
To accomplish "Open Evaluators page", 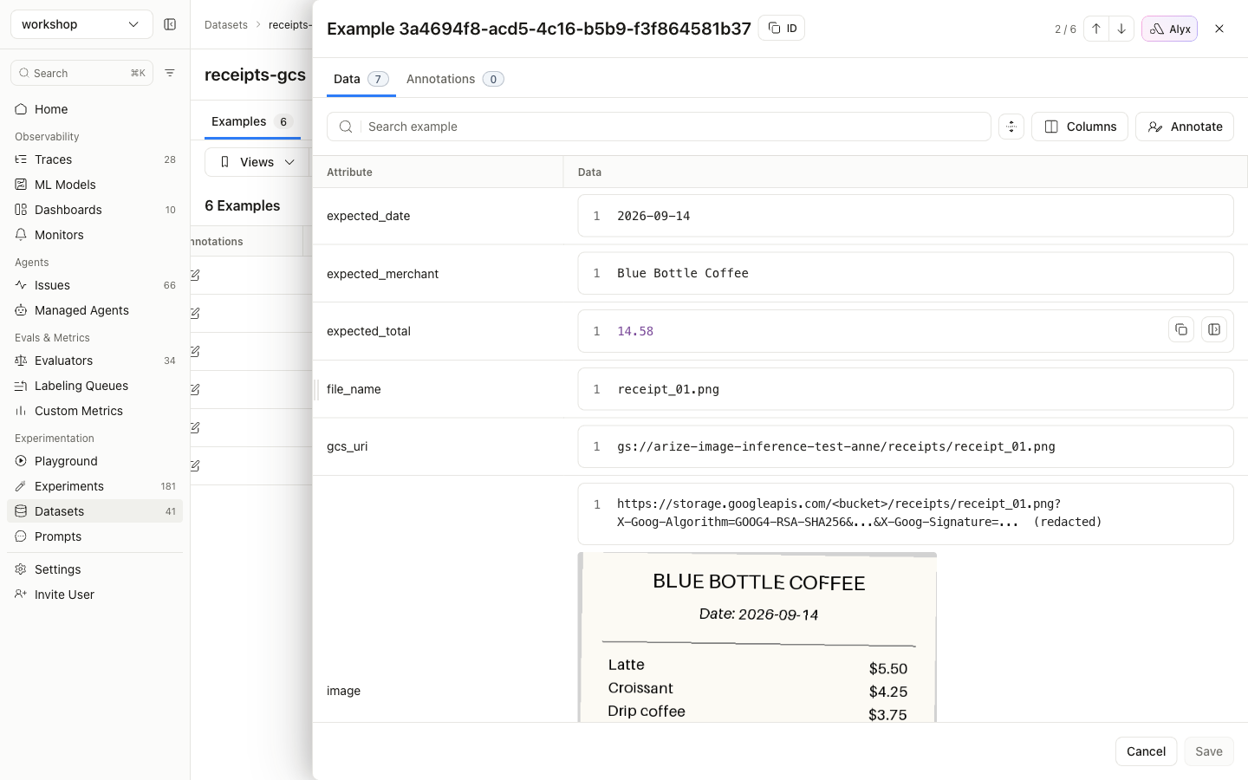I will coord(95,361).
